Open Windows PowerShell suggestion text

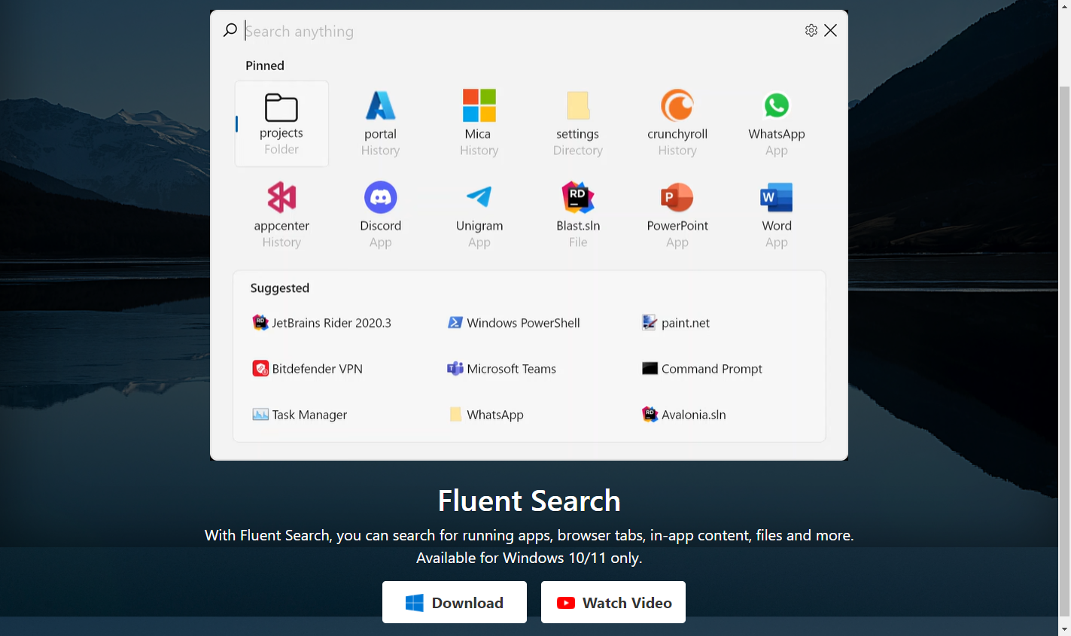523,323
